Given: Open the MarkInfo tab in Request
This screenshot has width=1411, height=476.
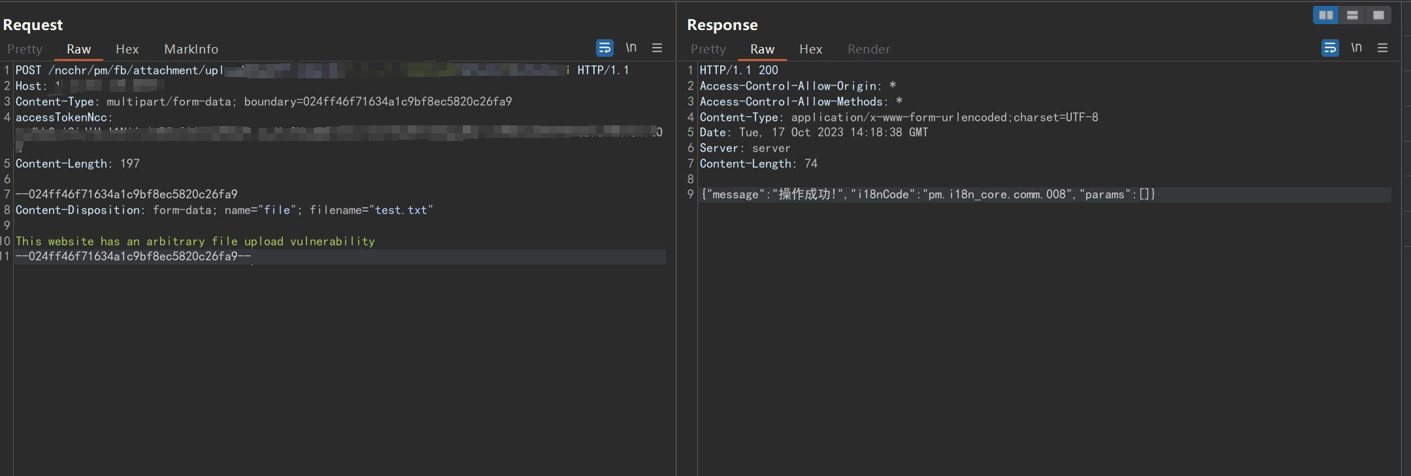Looking at the screenshot, I should (x=191, y=49).
